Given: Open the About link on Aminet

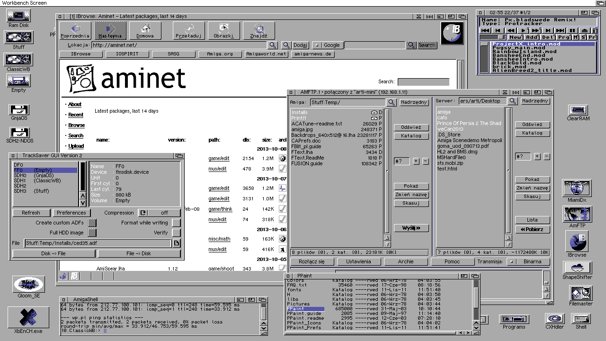Looking at the screenshot, I should [75, 104].
